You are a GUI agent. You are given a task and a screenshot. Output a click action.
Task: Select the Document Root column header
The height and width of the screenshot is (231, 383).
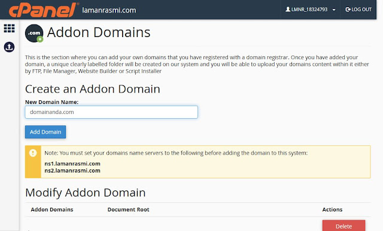point(128,210)
